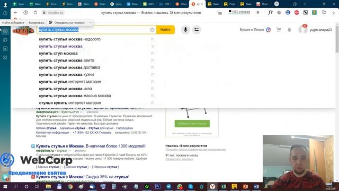Insert икеа suggestion via its arrow icon

click(x=153, y=89)
